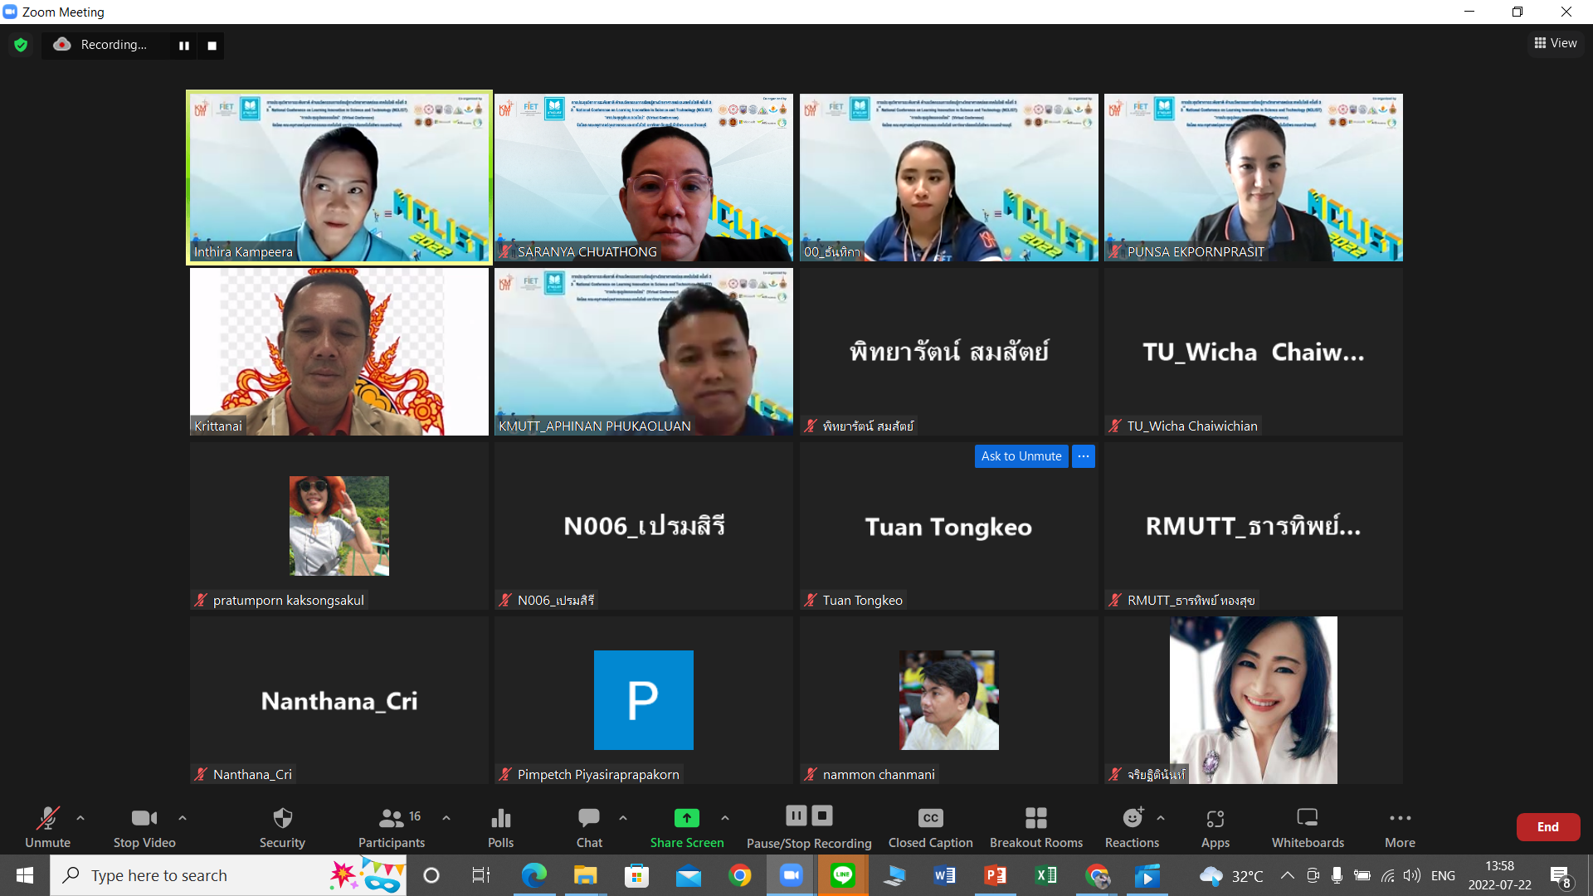Stop Video camera toggle
1593x896 pixels.
tap(144, 827)
